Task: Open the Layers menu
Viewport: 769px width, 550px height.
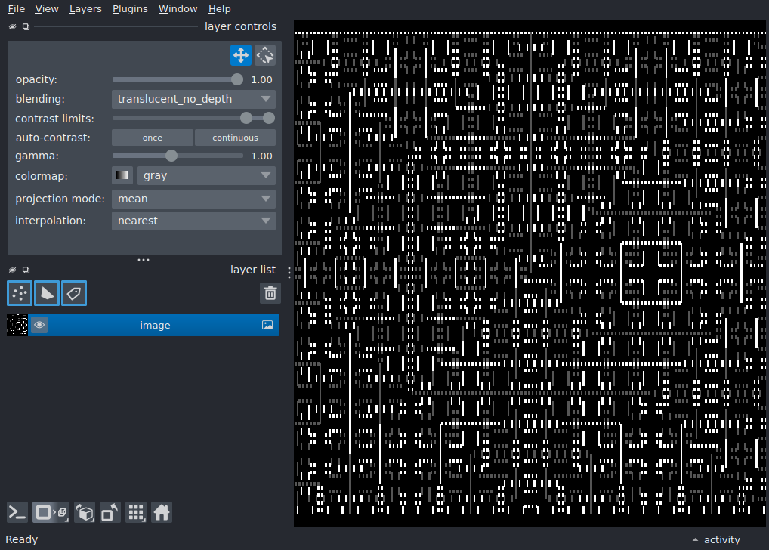Action: click(85, 9)
